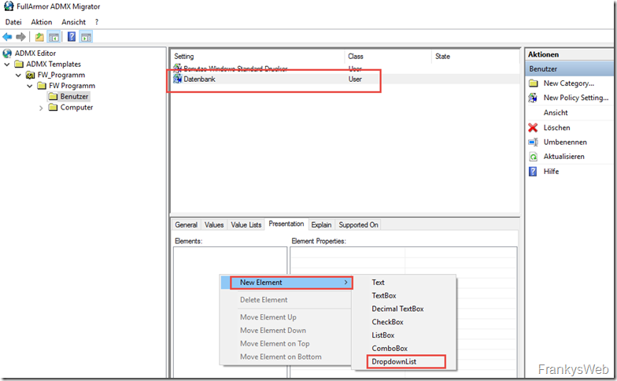Screen dimensions: 617x381
Task: Open the Datei menu
Action: point(13,22)
